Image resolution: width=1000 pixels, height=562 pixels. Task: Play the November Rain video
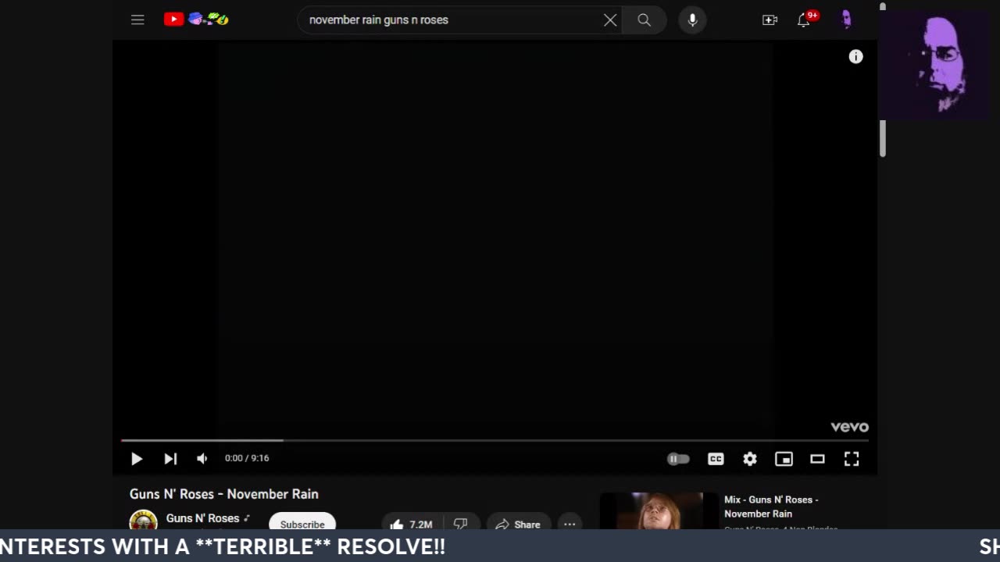(x=137, y=459)
